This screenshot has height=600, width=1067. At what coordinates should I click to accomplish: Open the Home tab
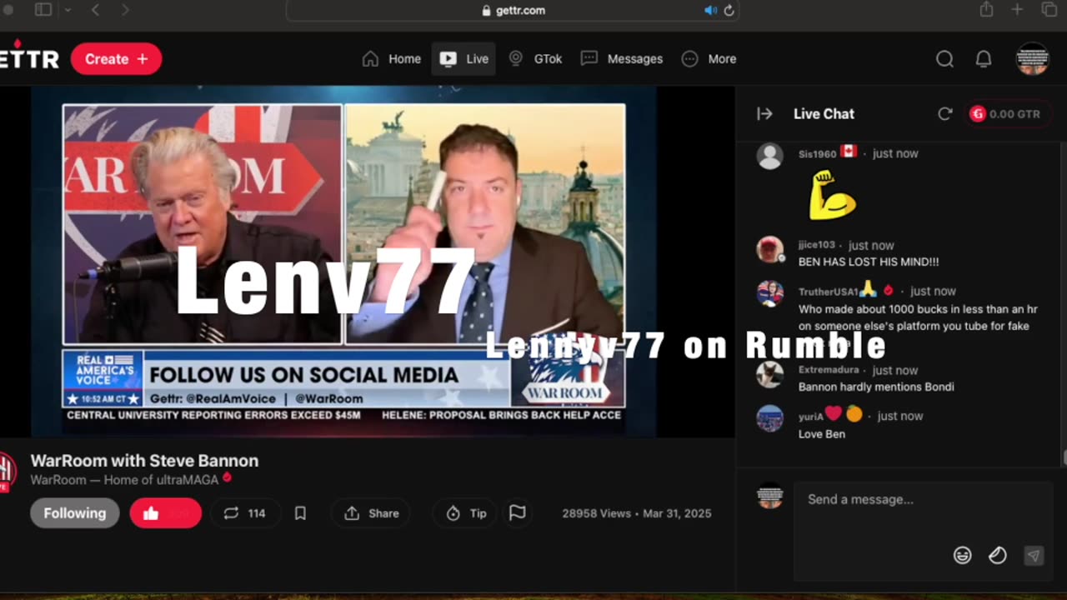[392, 59]
